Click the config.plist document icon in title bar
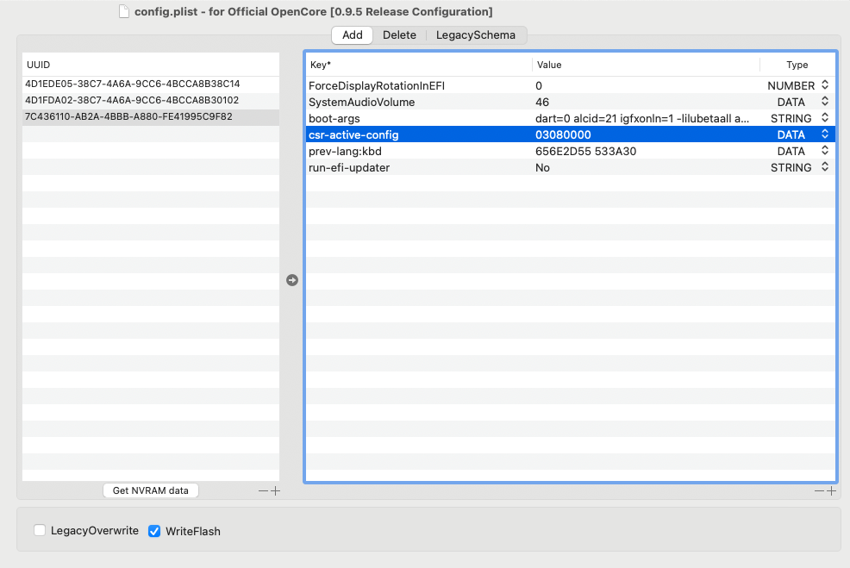Viewport: 850px width, 568px height. click(x=124, y=12)
